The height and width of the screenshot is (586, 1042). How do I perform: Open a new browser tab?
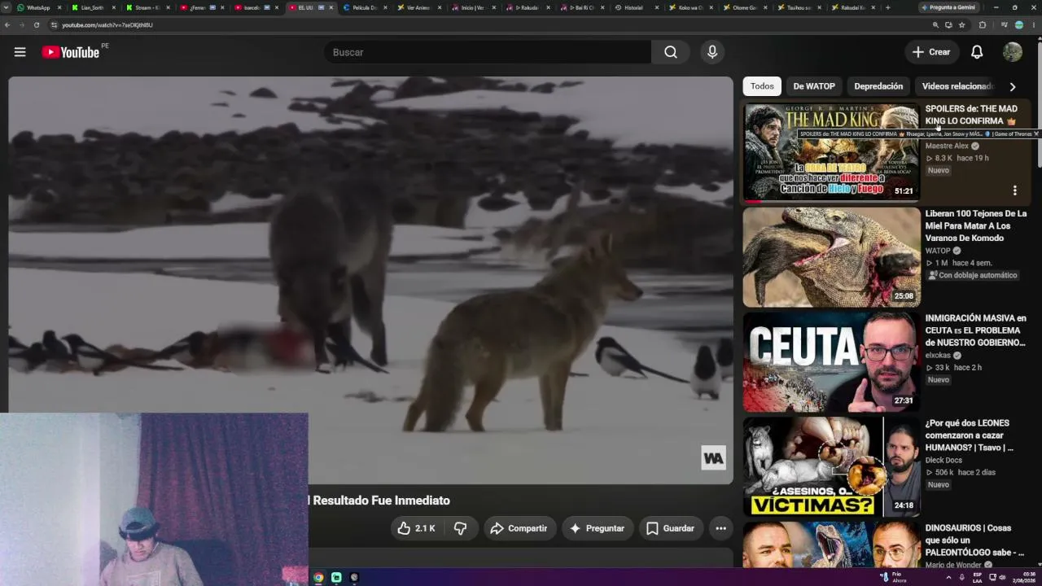(x=887, y=7)
